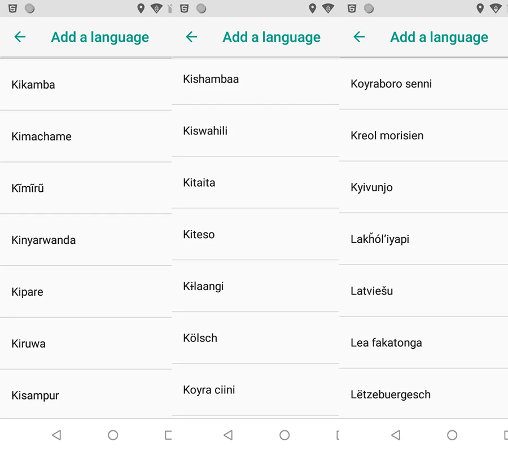508x452 pixels.
Task: Choose Kĩmĩrũ from the list
Action: [86, 188]
